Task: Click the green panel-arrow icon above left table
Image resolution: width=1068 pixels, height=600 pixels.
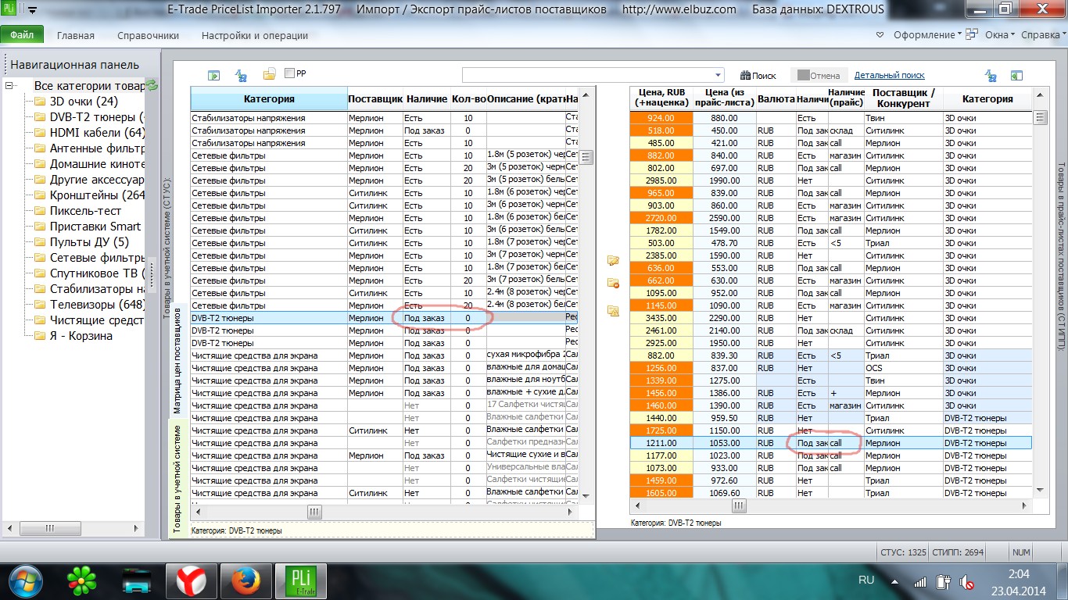Action: [213, 75]
